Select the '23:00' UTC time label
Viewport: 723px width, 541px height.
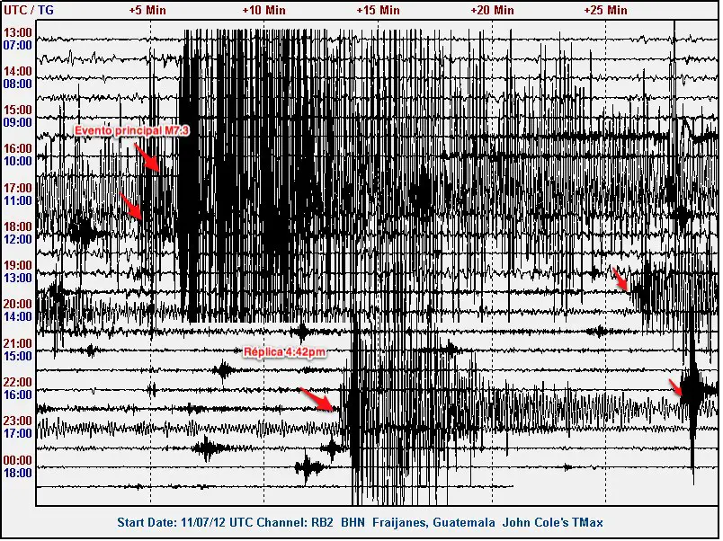18,421
